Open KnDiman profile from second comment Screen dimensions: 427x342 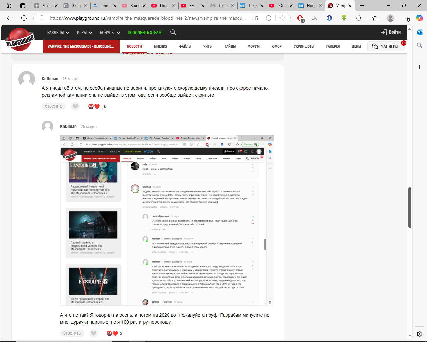[68, 127]
